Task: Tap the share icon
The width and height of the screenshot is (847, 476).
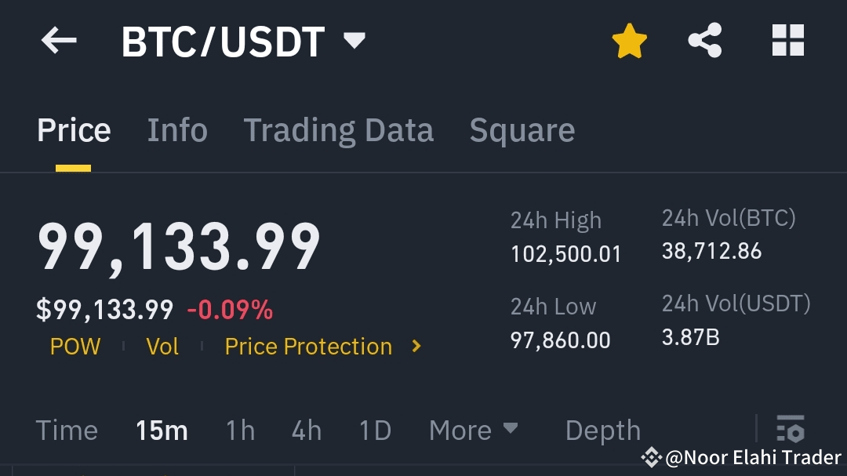Action: click(705, 40)
